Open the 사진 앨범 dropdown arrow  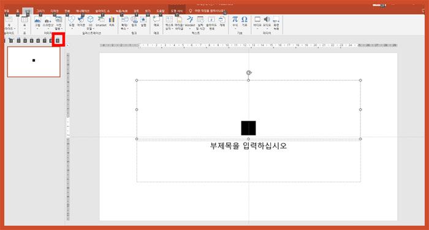click(62, 28)
